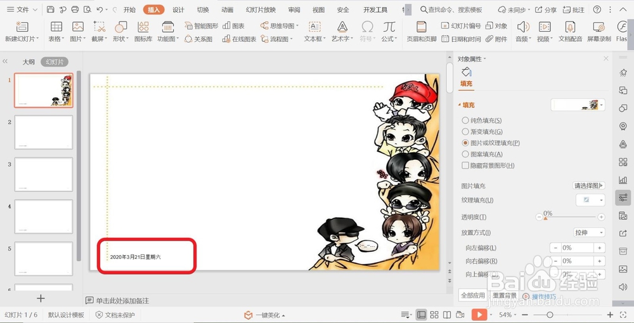
Task: Click Apply to All (全部应用) button
Action: click(x=473, y=296)
